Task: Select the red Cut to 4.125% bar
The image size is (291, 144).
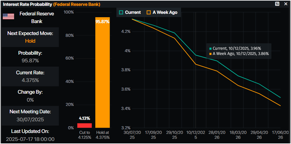Action: 84,125
